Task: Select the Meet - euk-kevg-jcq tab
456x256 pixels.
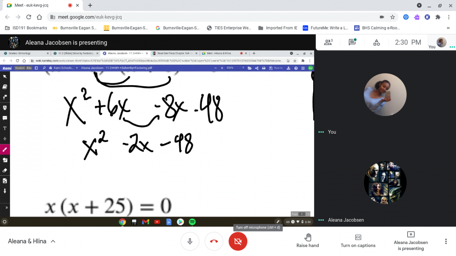Action: [x=42, y=5]
